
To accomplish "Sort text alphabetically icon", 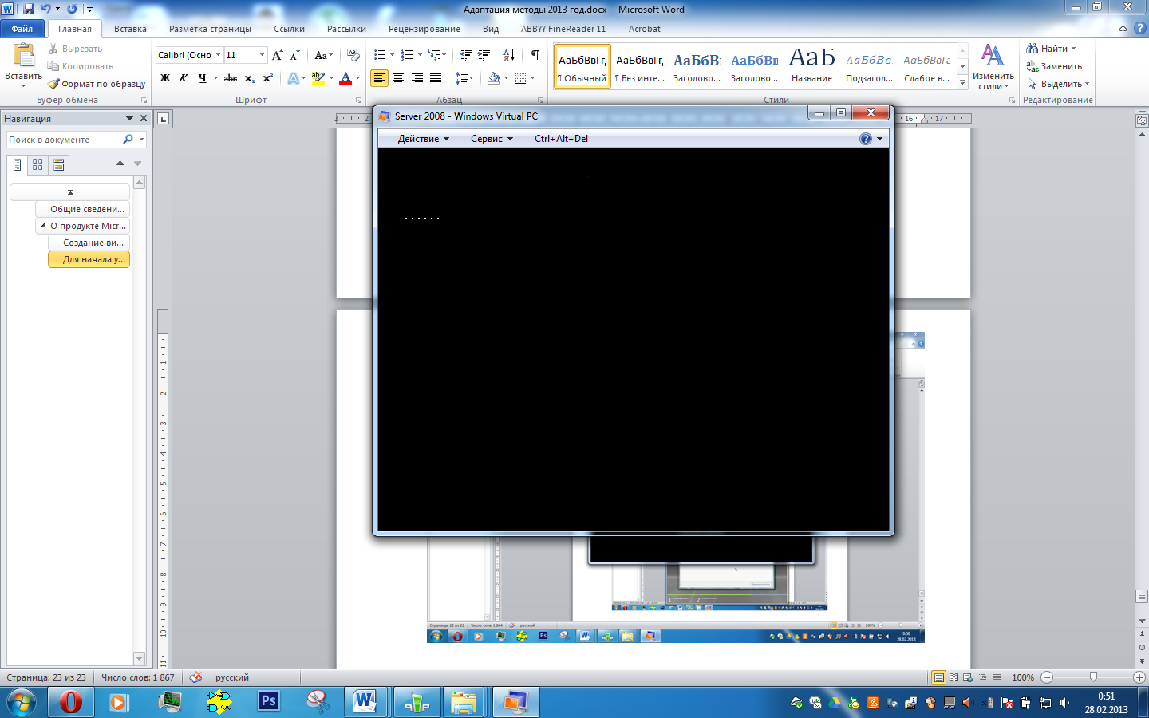I will (508, 55).
